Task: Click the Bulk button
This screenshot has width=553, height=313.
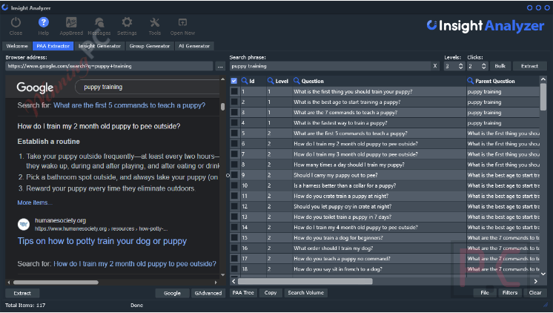Action: pos(500,66)
